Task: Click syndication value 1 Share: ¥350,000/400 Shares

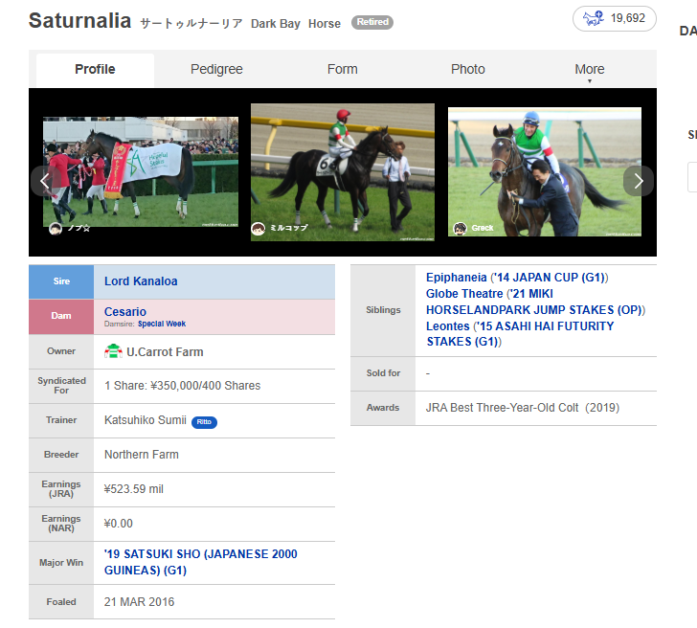Action: click(182, 386)
